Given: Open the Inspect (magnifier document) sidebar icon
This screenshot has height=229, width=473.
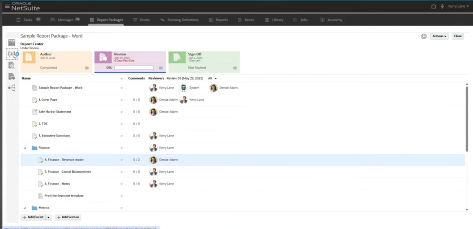Looking at the screenshot, I should click(x=12, y=65).
